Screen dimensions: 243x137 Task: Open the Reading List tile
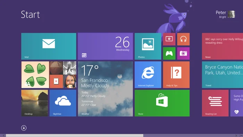pos(215,103)
